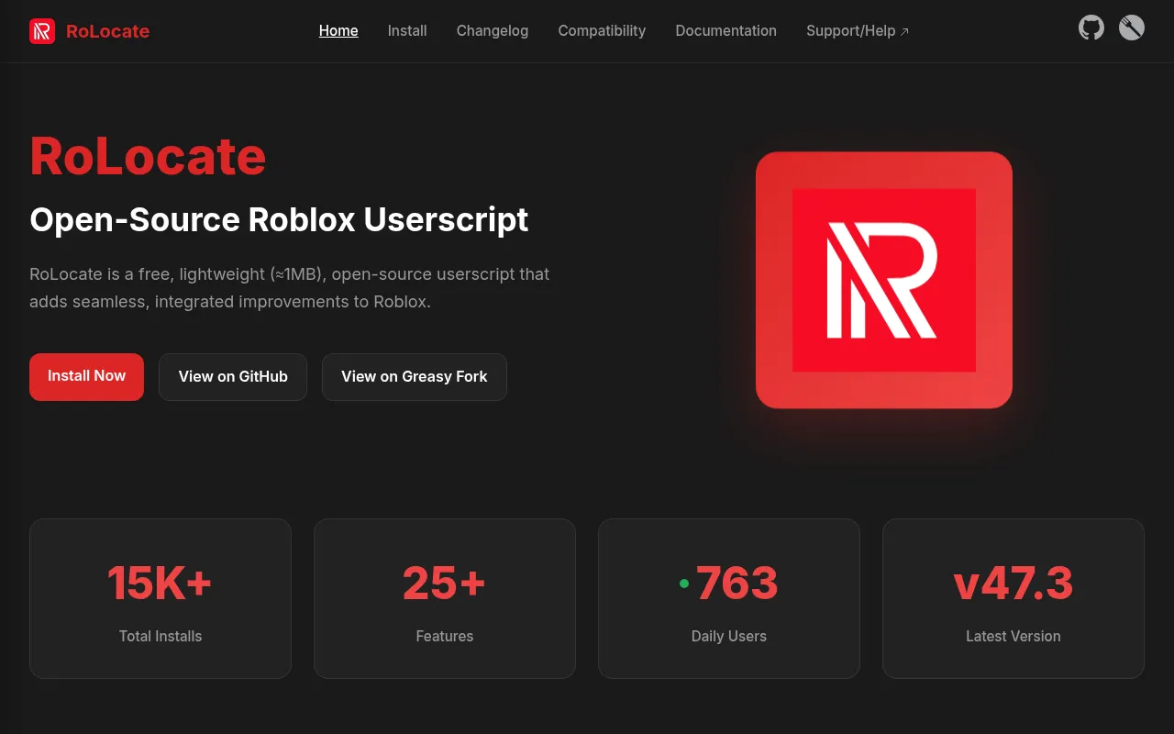Click the large red RoLocate hero heading
Image resolution: width=1174 pixels, height=734 pixels.
(x=148, y=156)
